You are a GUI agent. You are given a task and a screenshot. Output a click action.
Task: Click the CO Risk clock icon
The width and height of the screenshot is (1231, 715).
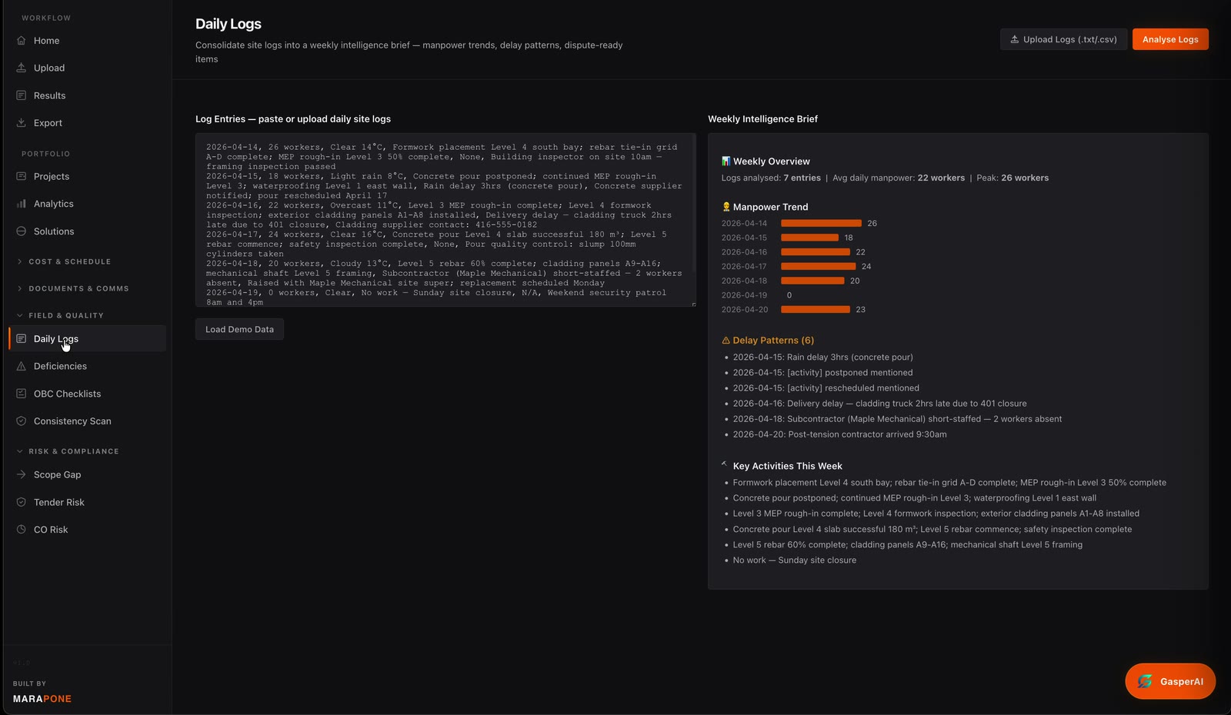click(x=21, y=530)
